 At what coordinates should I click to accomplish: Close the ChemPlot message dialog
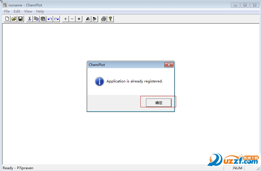click(169, 65)
